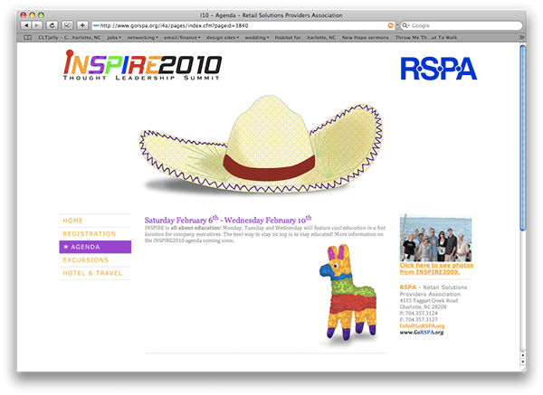
Task: Click the web clip scissors button
Action: (67, 25)
